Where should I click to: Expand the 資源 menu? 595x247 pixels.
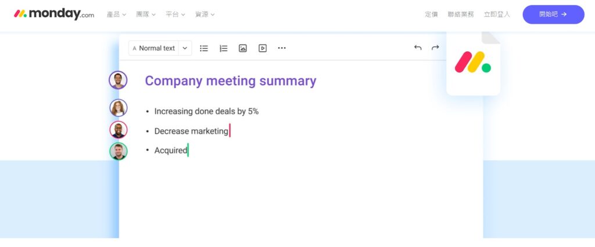click(x=205, y=14)
